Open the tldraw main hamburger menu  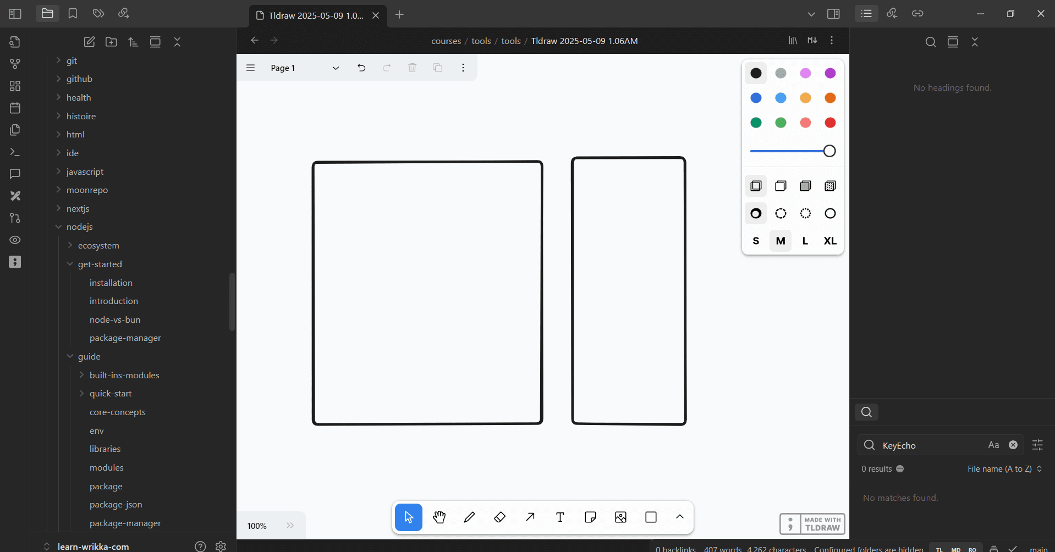[x=251, y=68]
